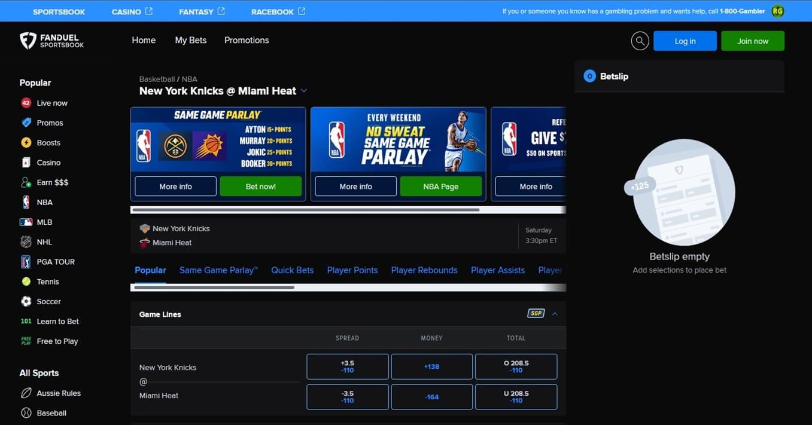Click the Join now button
812x425 pixels.
click(x=753, y=41)
